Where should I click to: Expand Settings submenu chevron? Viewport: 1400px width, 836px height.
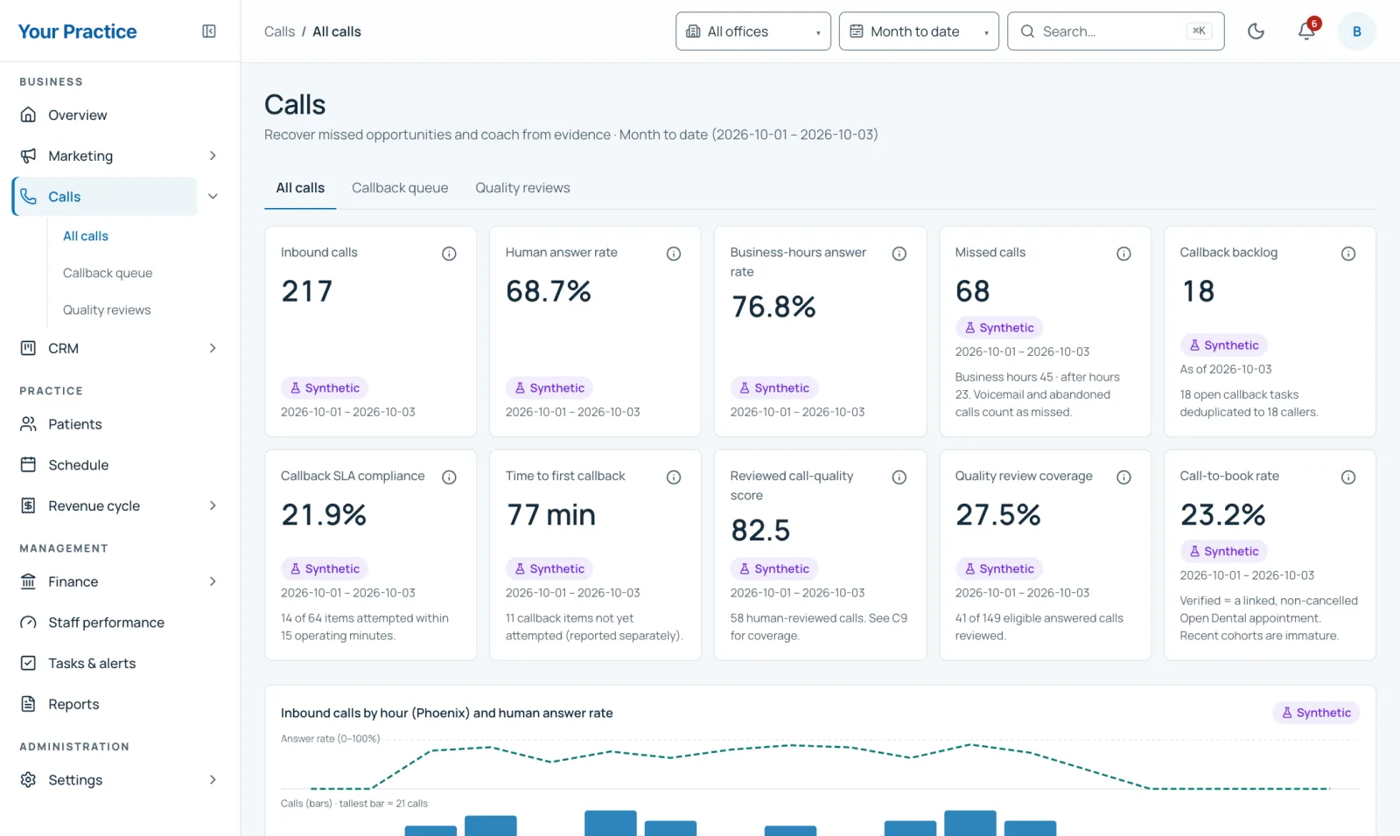213,780
